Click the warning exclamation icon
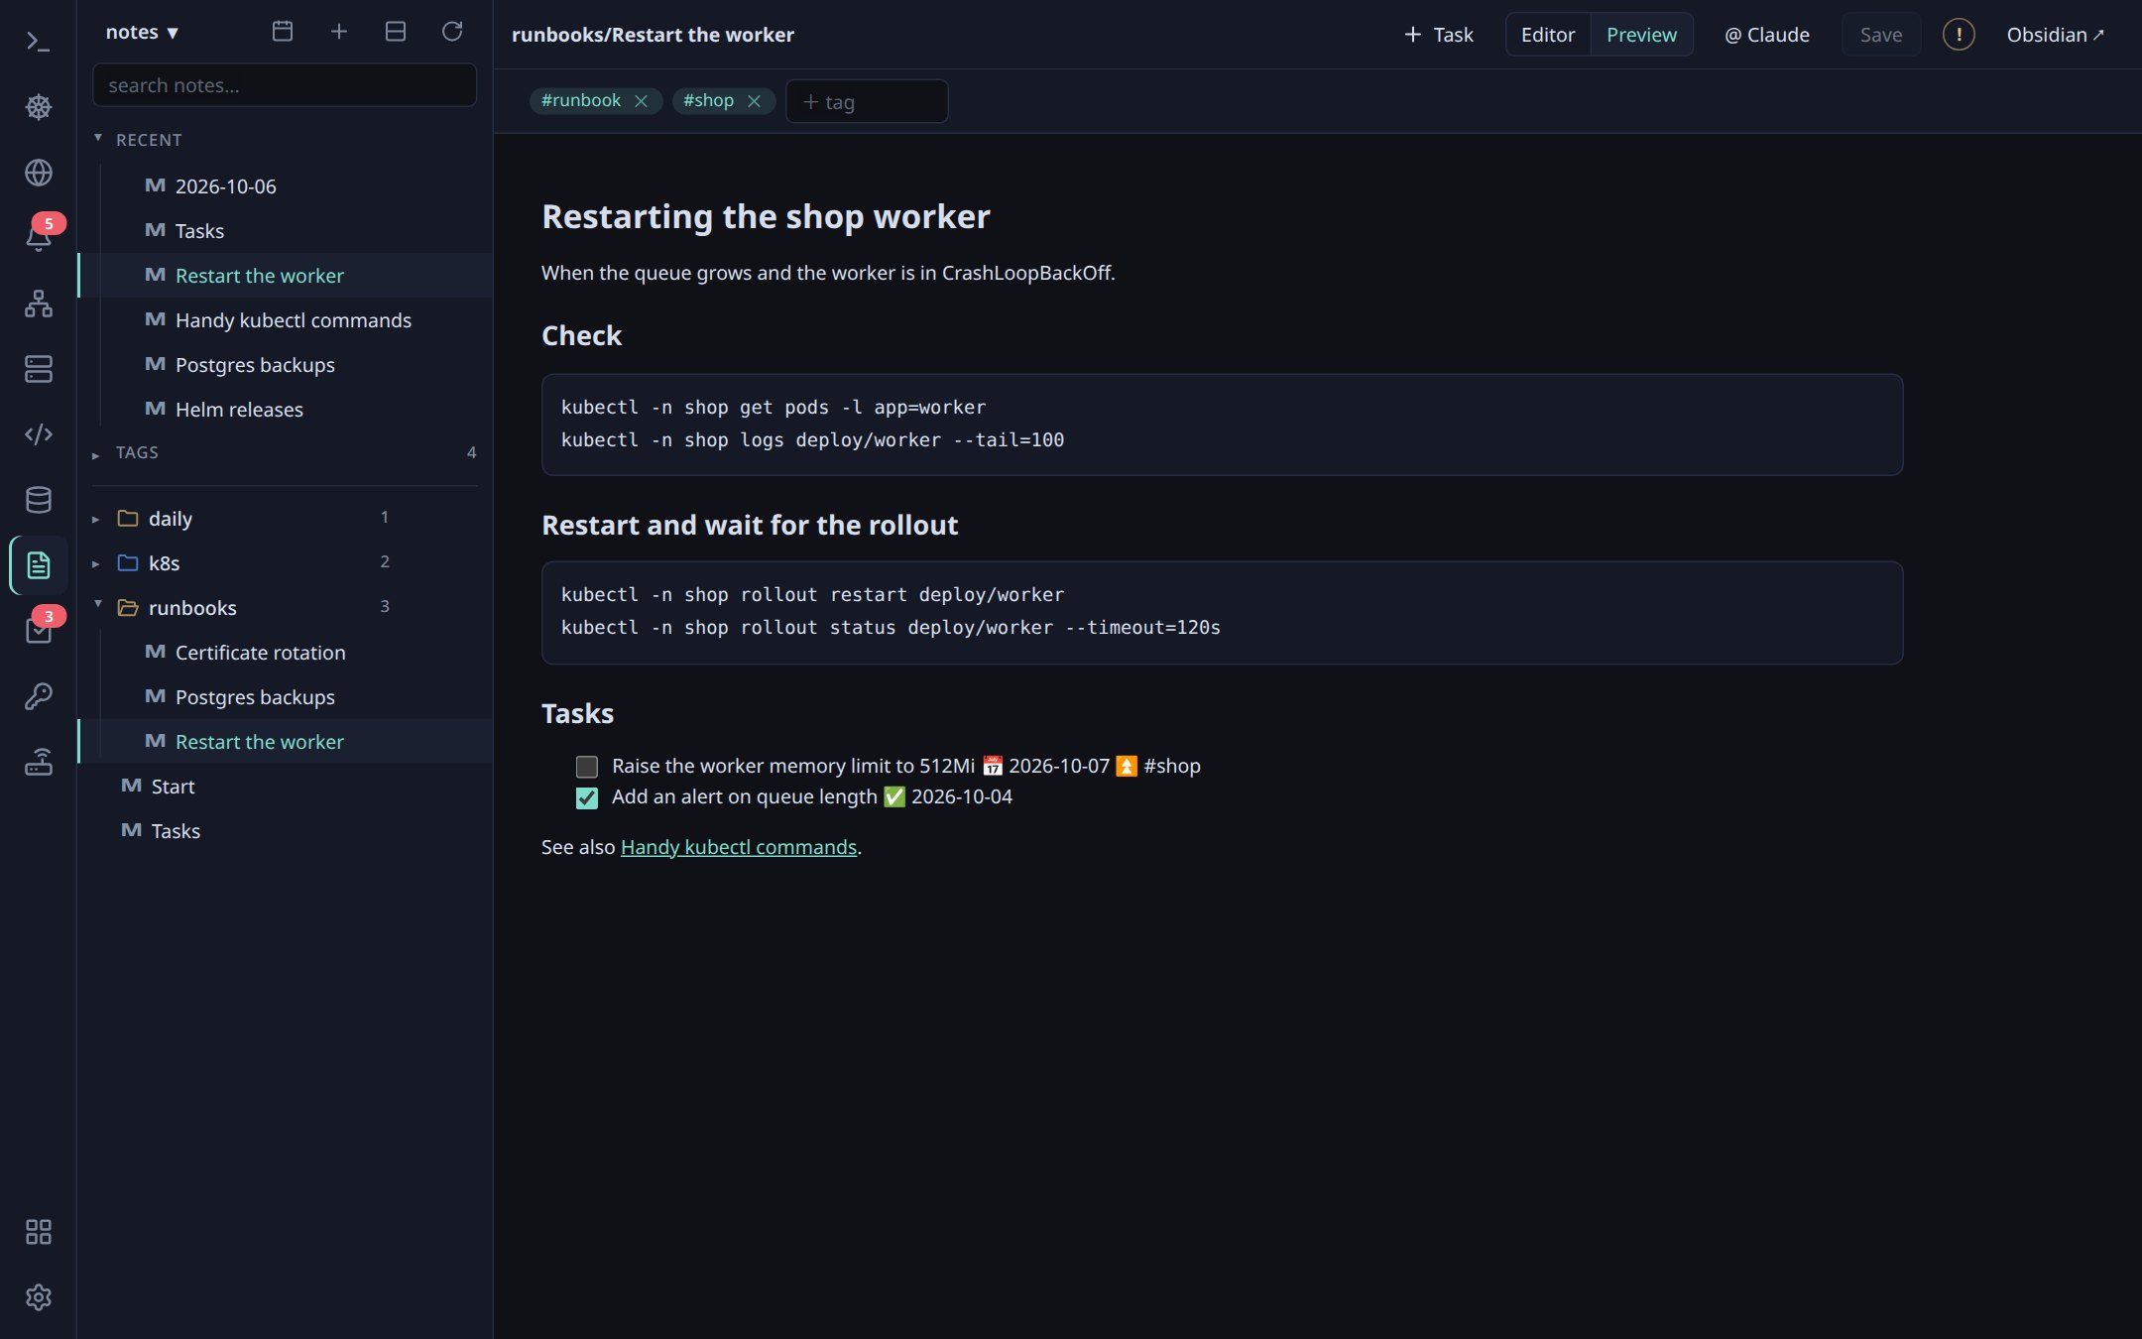2142x1339 pixels. click(1959, 35)
